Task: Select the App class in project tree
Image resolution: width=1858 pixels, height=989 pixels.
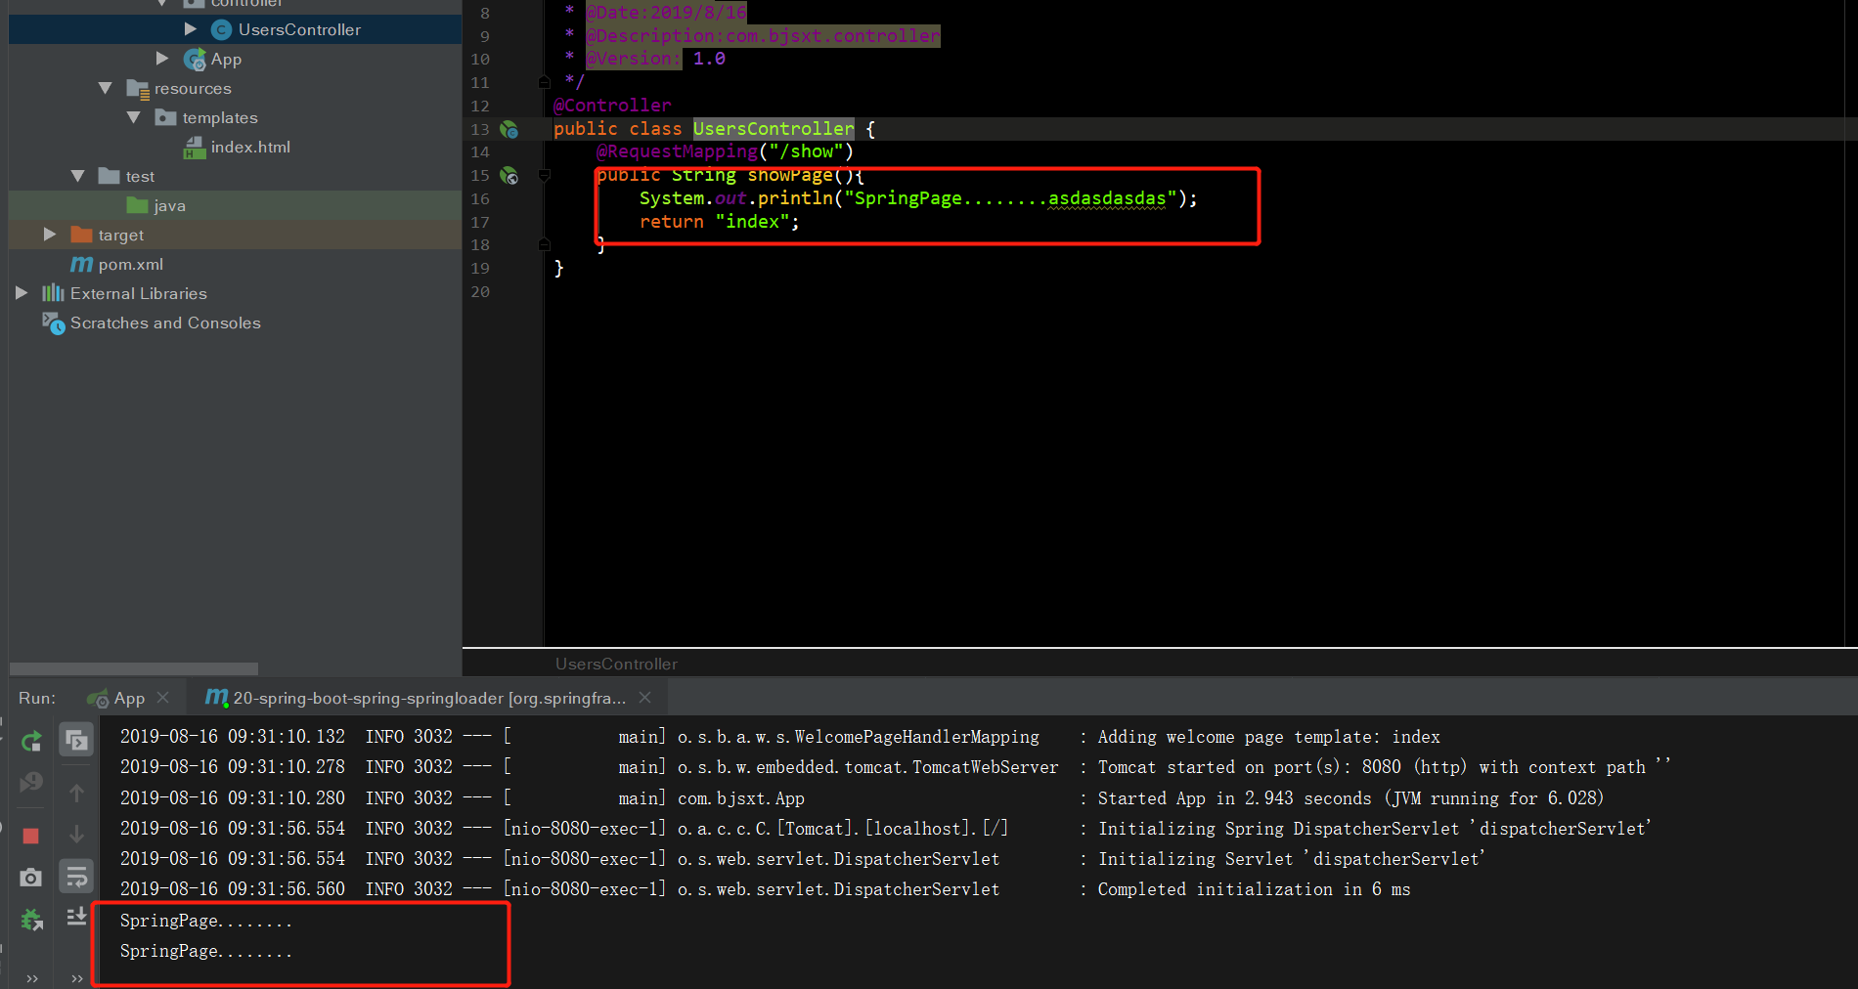Action: pos(226,59)
